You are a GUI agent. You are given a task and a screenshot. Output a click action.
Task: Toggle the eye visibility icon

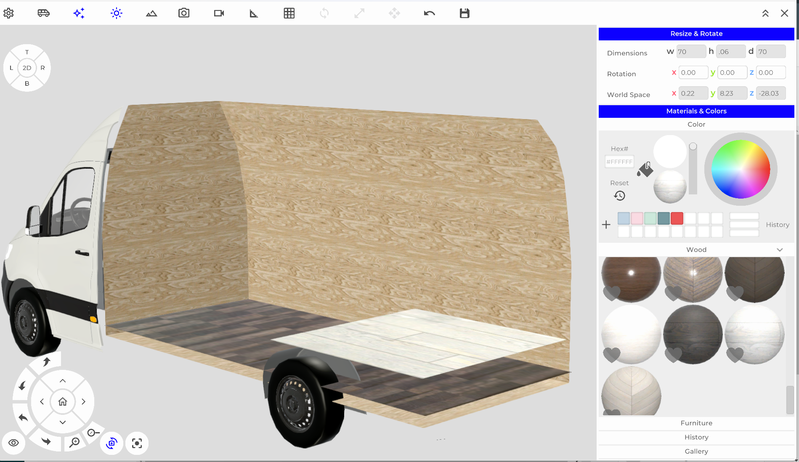(x=13, y=443)
